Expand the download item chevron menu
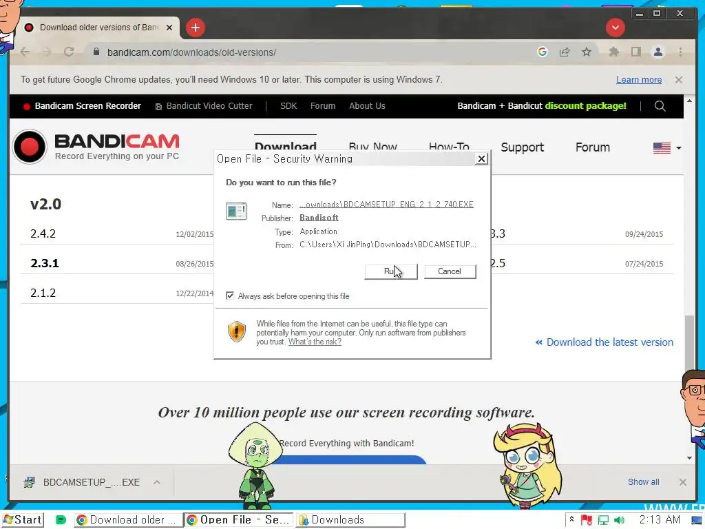This screenshot has height=529, width=705. (156, 483)
